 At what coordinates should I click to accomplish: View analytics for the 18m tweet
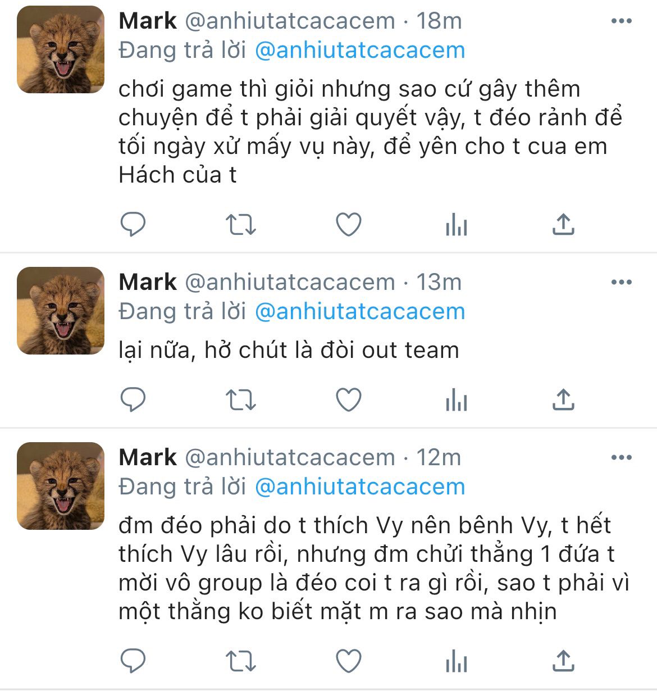click(x=456, y=225)
